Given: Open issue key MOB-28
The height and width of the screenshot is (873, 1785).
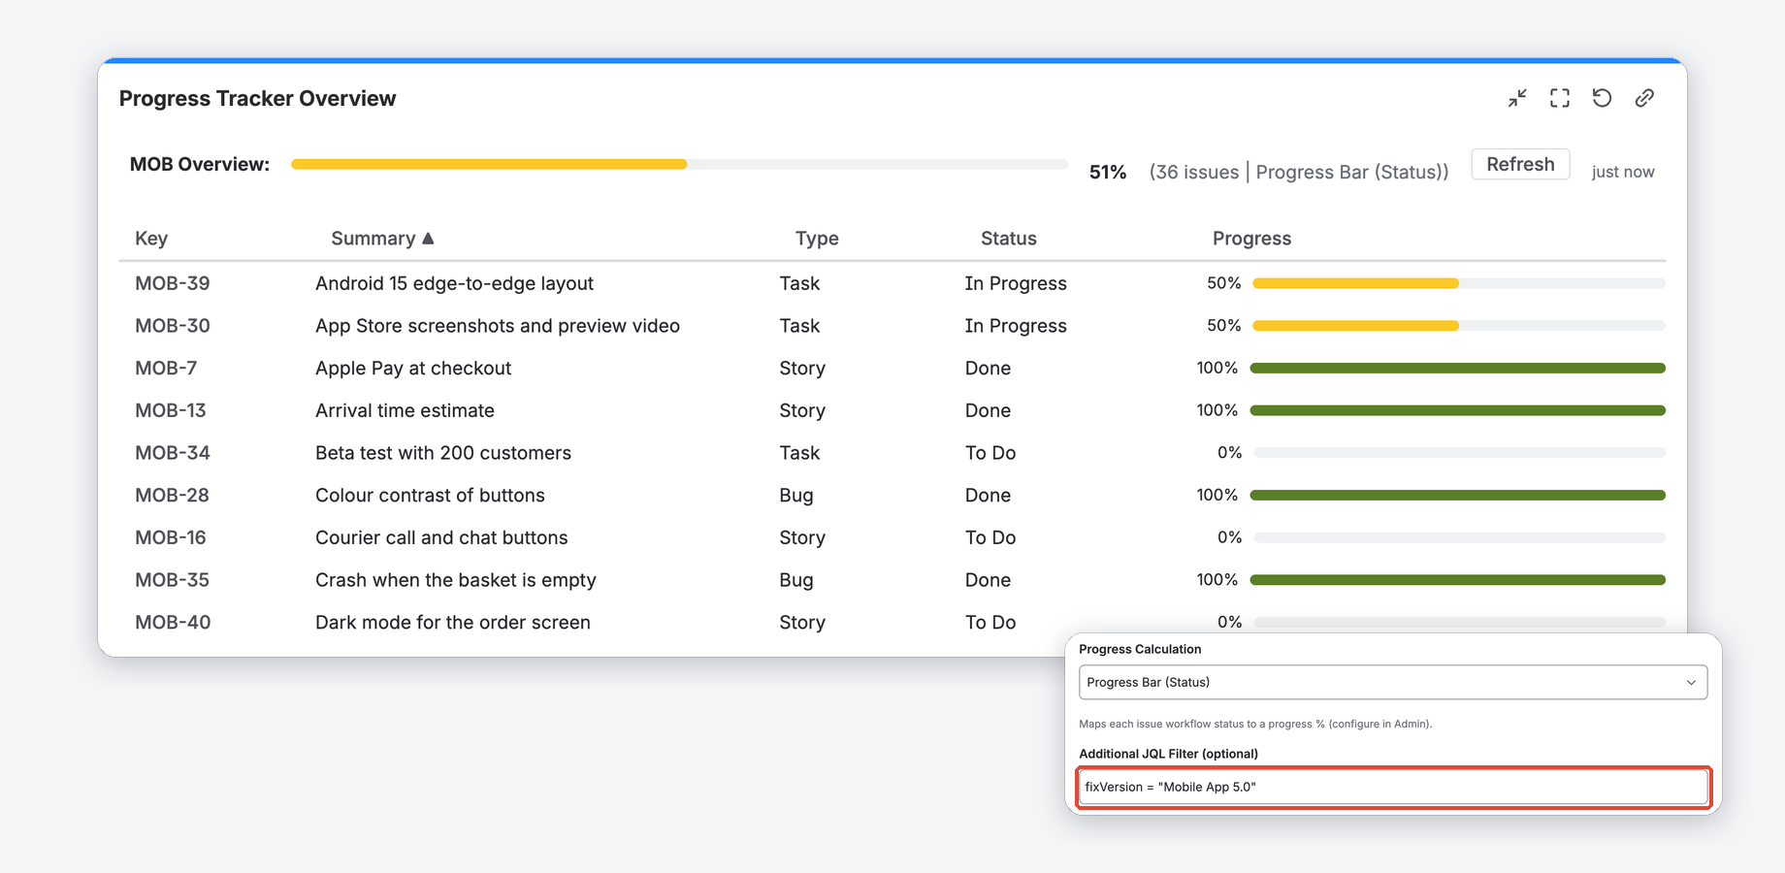Looking at the screenshot, I should 172,496.
